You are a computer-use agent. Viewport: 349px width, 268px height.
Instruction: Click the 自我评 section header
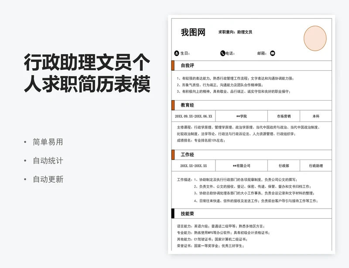click(188, 66)
